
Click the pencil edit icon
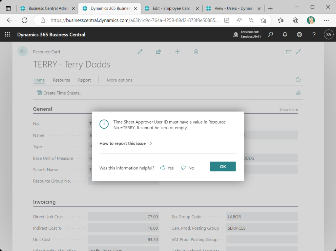point(140,52)
